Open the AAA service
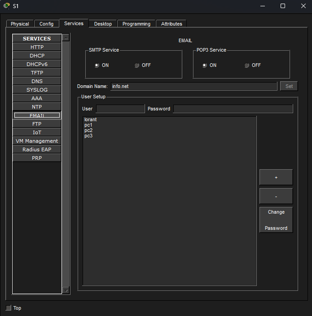Image resolution: width=312 pixels, height=316 pixels. point(37,98)
